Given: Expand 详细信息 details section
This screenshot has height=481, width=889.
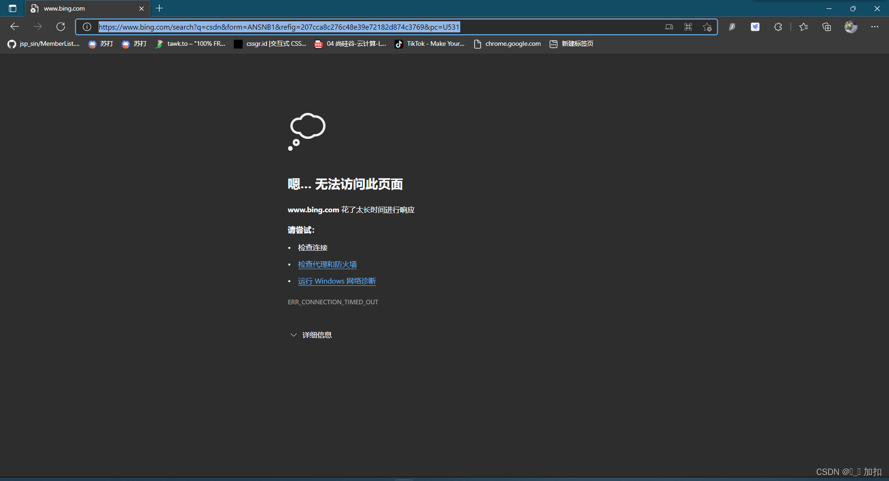Looking at the screenshot, I should tap(311, 335).
